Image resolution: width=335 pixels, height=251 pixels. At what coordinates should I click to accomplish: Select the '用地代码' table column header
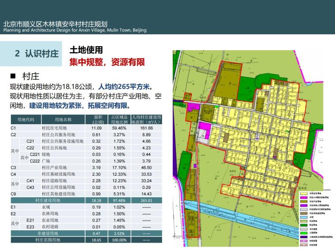(26, 119)
